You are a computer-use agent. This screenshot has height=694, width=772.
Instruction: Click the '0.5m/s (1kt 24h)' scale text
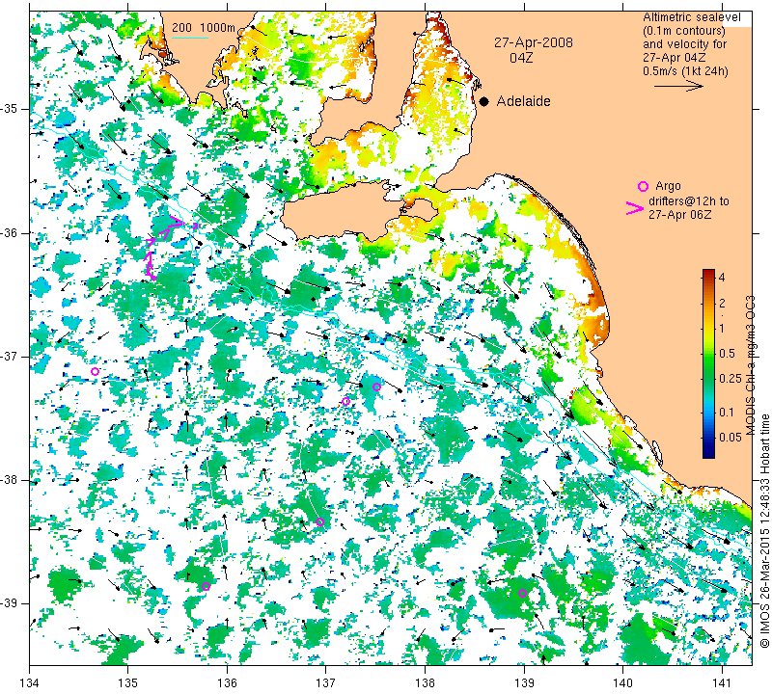685,70
